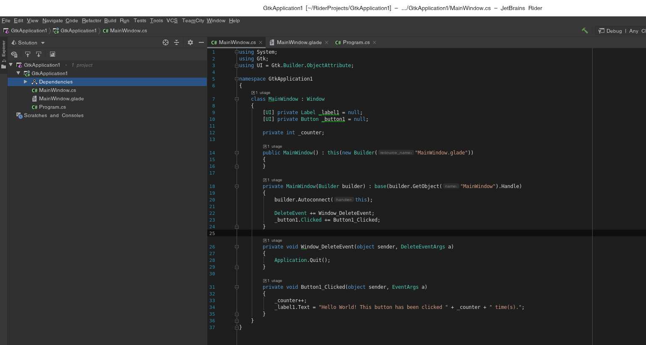
Task: Open the Edit menu
Action: pyautogui.click(x=18, y=21)
